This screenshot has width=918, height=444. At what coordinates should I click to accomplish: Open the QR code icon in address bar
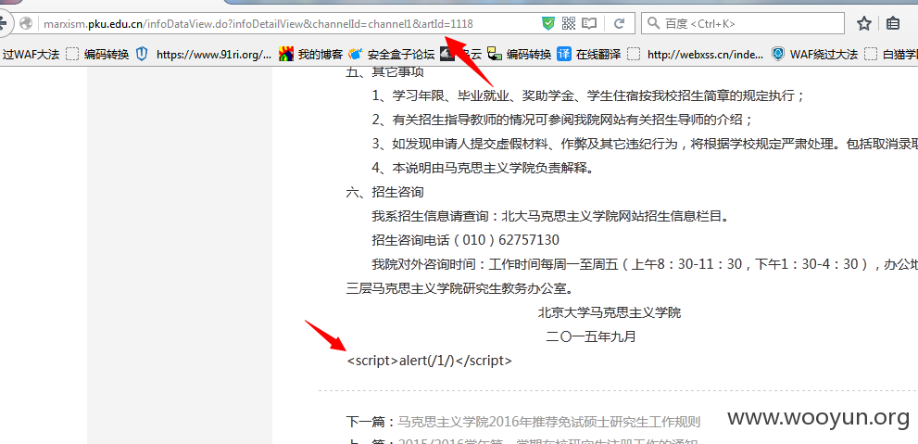tap(569, 23)
